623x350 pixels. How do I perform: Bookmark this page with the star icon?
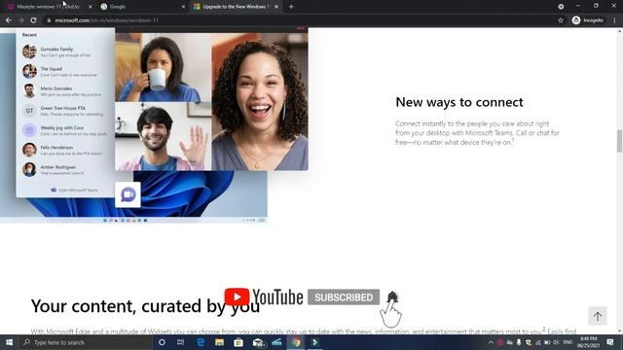(561, 20)
